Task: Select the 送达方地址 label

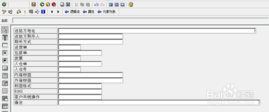Action: [x=36, y=31]
